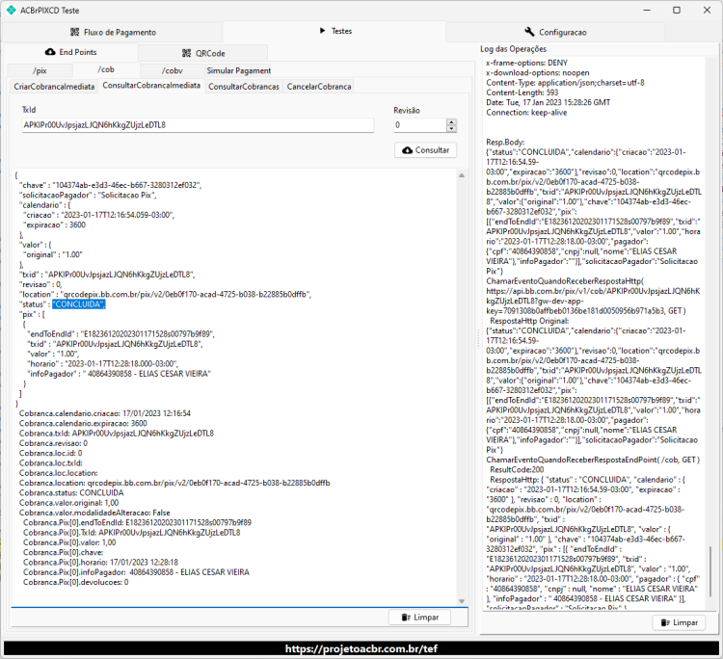Click the cloud icon on Consultar button
This screenshot has width=723, height=659.
click(x=407, y=150)
